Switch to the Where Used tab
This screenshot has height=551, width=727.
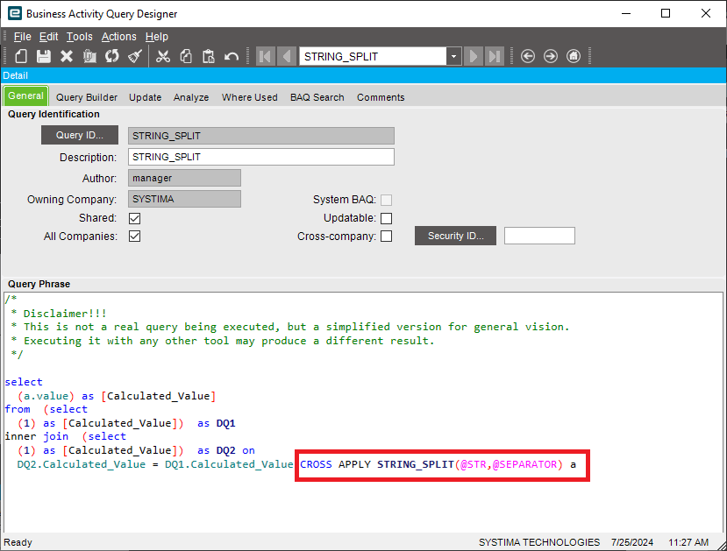tap(249, 97)
